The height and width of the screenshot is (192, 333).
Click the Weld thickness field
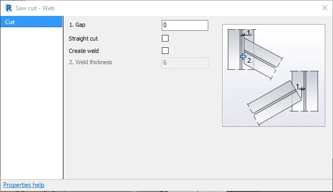185,63
